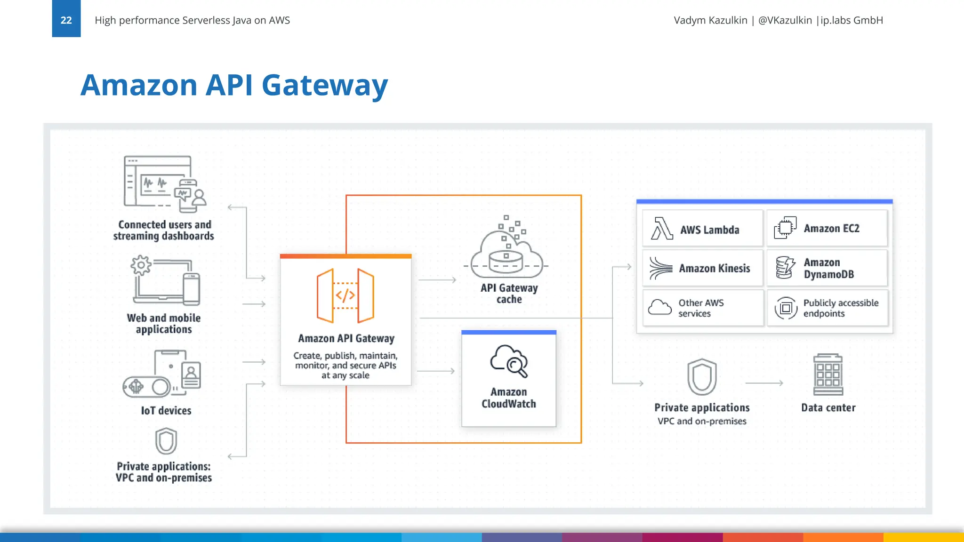Image resolution: width=964 pixels, height=542 pixels.
Task: Click the slide number 22 box
Action: tap(66, 19)
